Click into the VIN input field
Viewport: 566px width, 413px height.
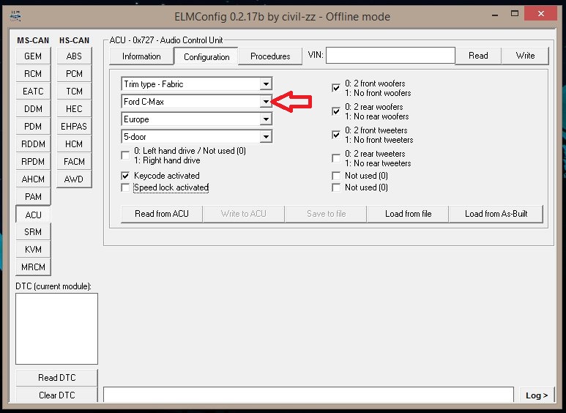[390, 56]
